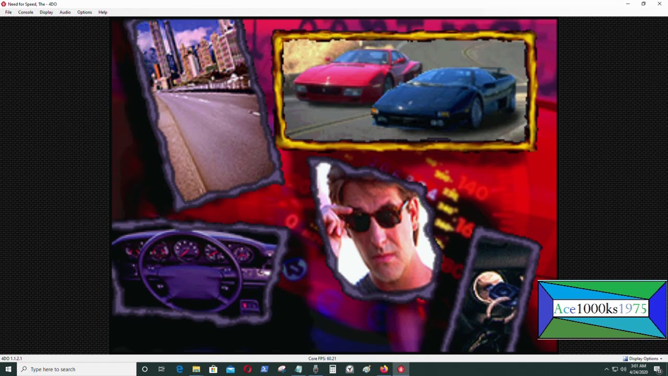Click the 4DO 1.1.2.1 version text
The width and height of the screenshot is (668, 376).
tap(11, 359)
